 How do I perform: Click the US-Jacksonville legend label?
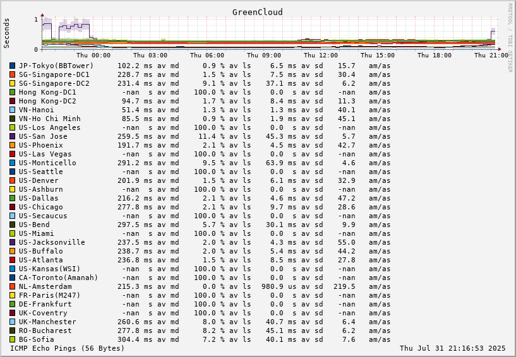click(x=52, y=243)
